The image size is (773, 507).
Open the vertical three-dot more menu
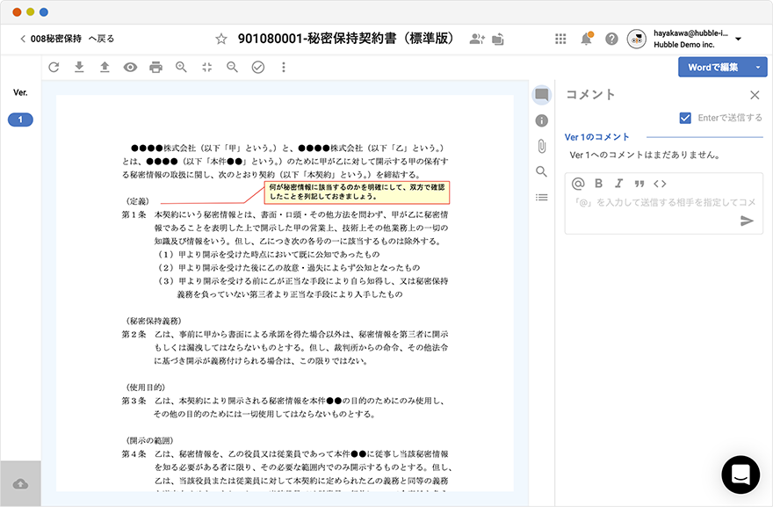coord(284,67)
